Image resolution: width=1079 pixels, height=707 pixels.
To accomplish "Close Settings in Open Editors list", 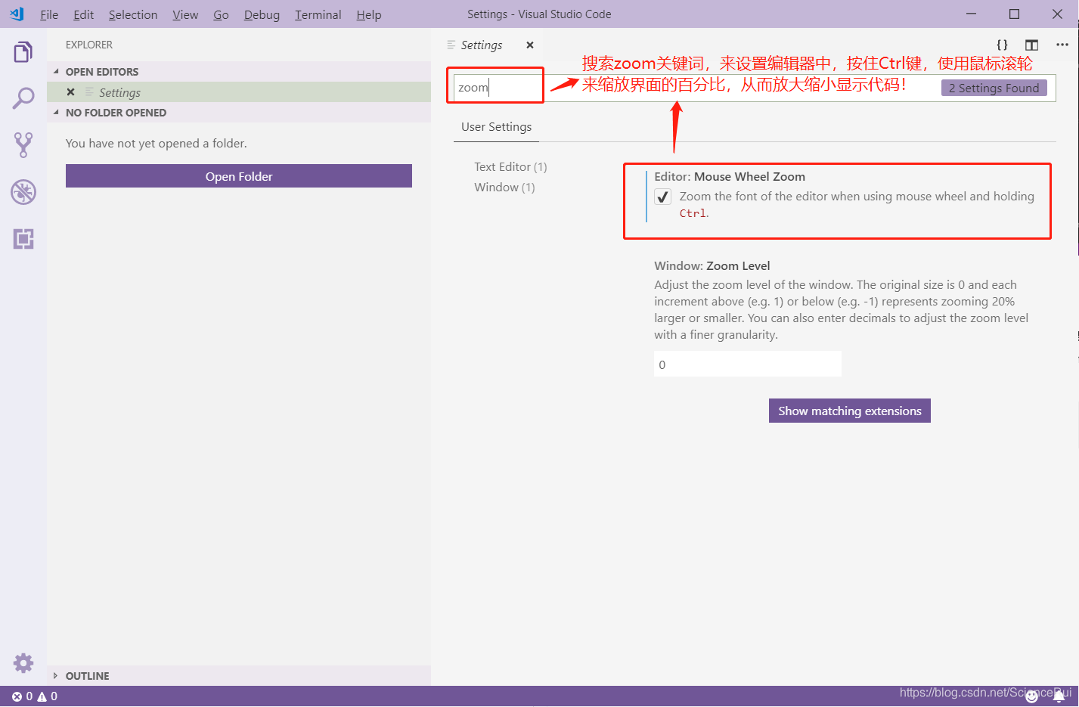I will (70, 91).
